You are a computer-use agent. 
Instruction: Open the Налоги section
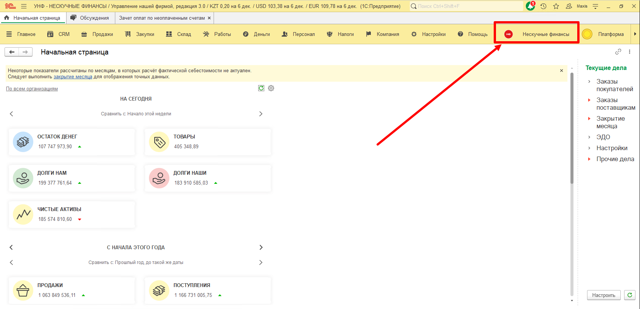pos(340,34)
